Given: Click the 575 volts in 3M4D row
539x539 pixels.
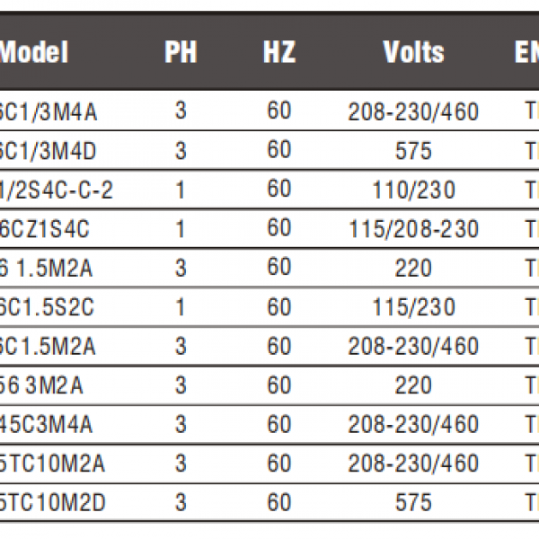Looking at the screenshot, I should point(413,151).
